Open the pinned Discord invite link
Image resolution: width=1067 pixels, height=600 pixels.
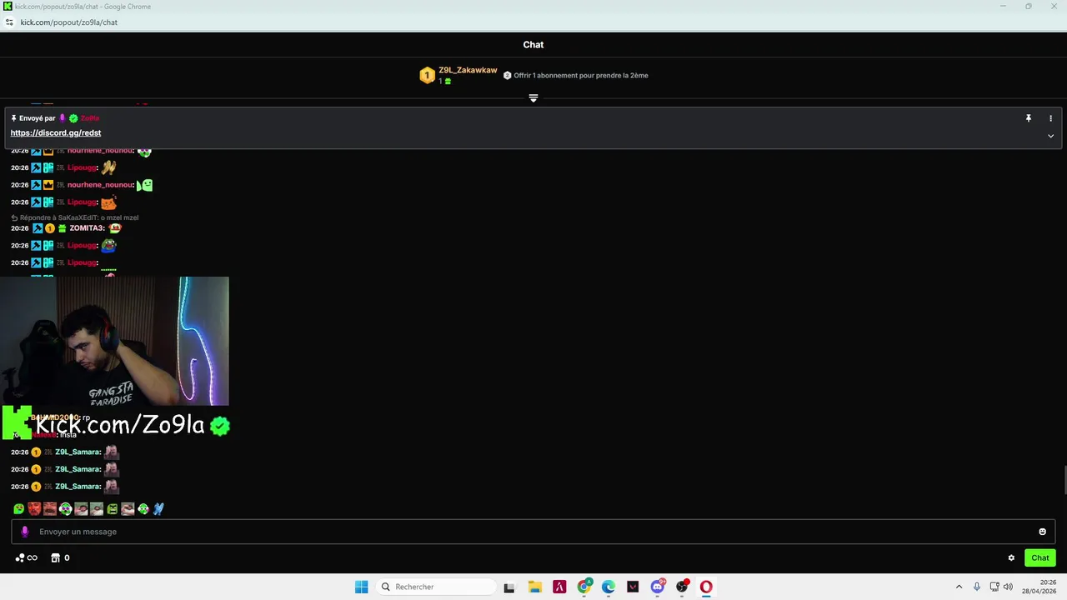click(56, 132)
